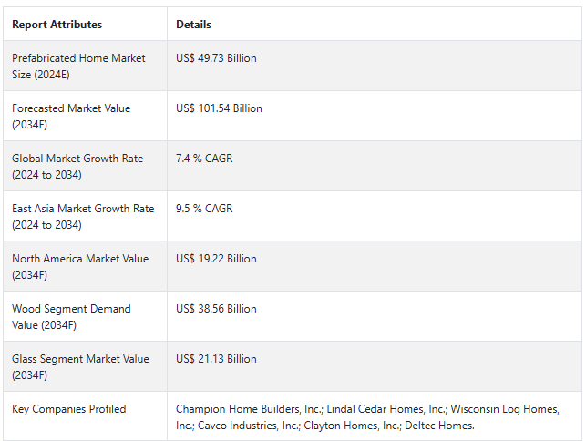
Task: Click the US$ 101.54 Billion value
Action: (x=219, y=108)
